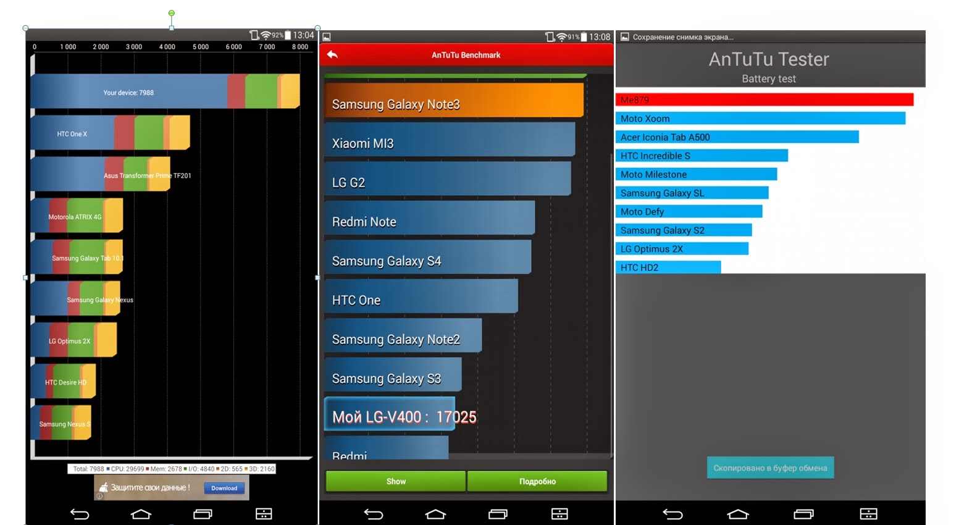The width and height of the screenshot is (959, 525).
Task: Click Asus Transformer Prime TF201 bar
Action: tap(101, 174)
